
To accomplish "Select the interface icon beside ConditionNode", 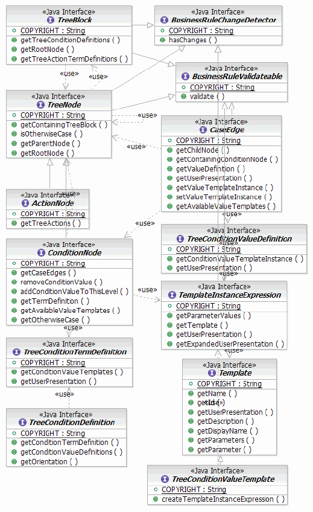I will [x=41, y=253].
